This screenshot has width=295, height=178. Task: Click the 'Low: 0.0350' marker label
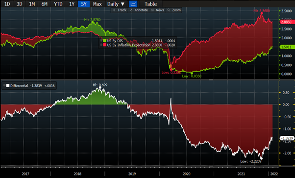(x=192, y=76)
